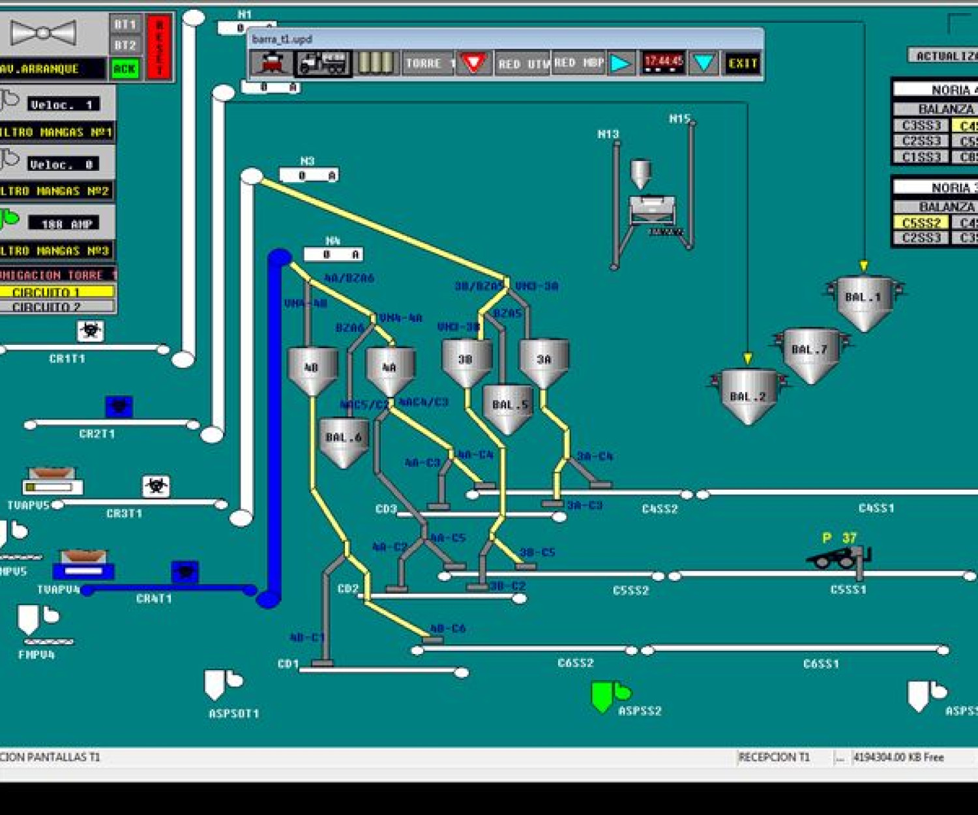The image size is (978, 815).
Task: Toggle CIRCUITO 2 fumigation selector
Action: tap(57, 306)
